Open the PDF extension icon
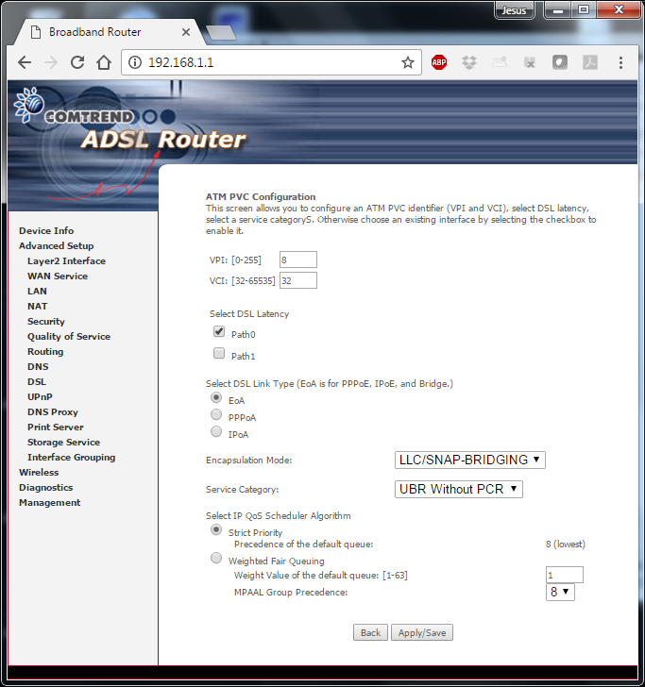This screenshot has width=645, height=687. [589, 62]
